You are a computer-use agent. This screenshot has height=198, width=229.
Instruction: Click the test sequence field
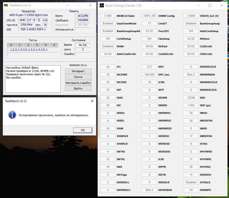pyautogui.click(x=33, y=50)
